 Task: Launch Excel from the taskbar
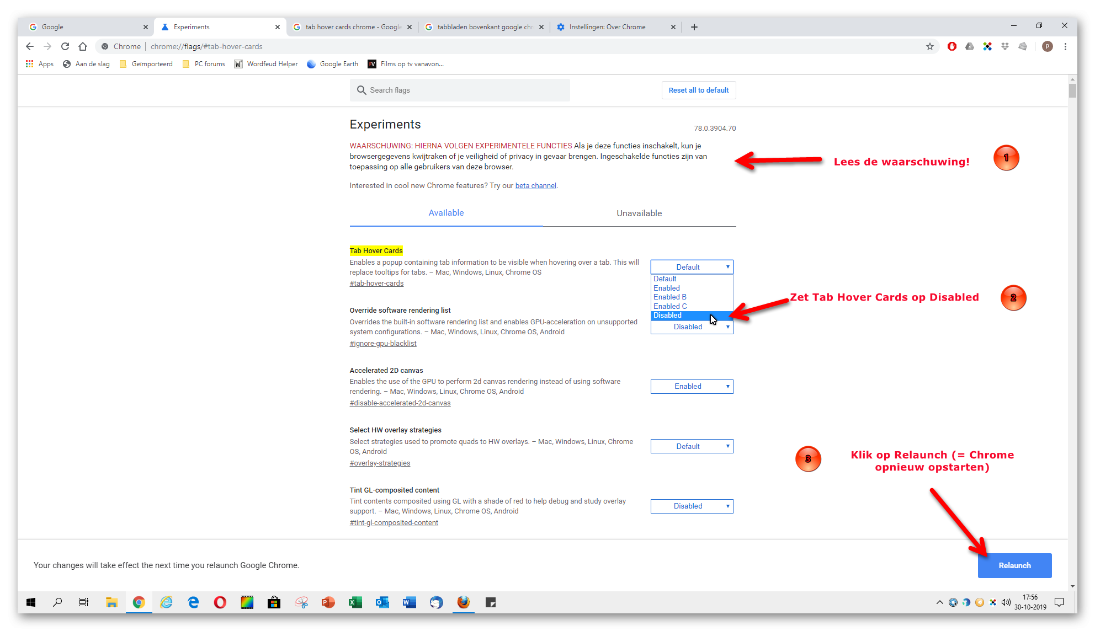click(x=355, y=602)
